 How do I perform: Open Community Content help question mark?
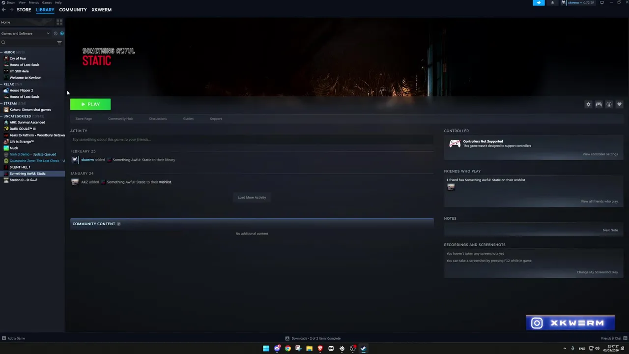(118, 224)
